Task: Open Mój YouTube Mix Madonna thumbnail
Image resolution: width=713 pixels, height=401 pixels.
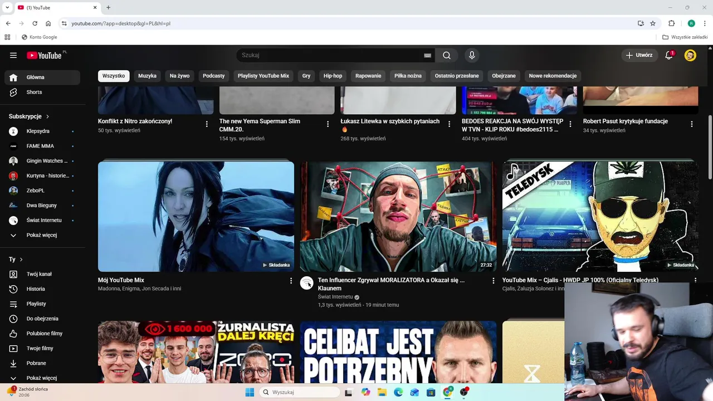Action: 196,217
